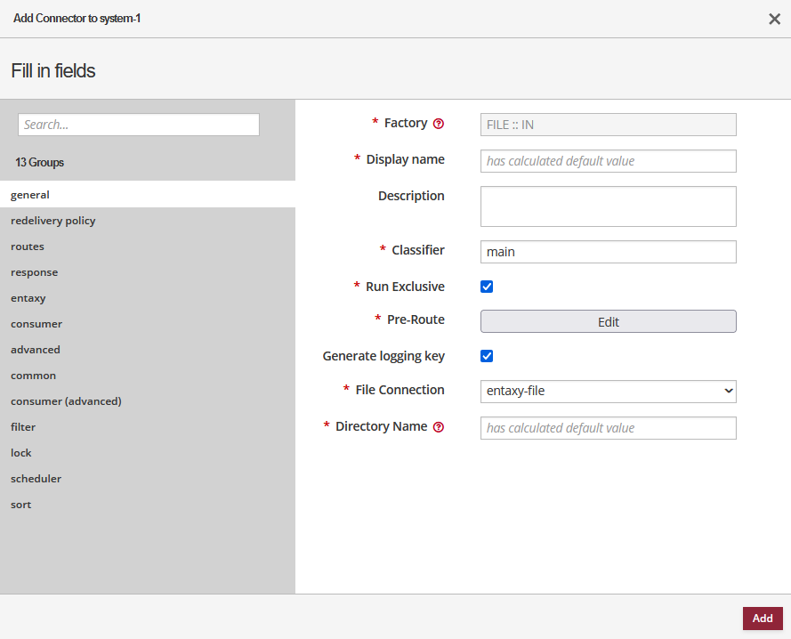Click the help icon next to Directory Name
Image resolution: width=791 pixels, height=639 pixels.
[x=439, y=427]
